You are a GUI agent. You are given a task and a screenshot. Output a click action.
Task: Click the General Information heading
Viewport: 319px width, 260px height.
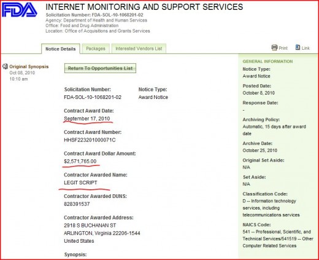tap(267, 61)
